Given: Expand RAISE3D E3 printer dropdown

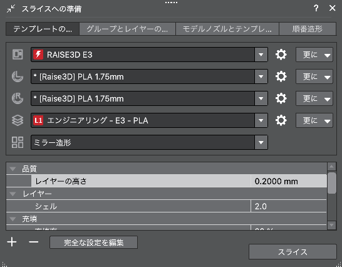Looking at the screenshot, I should (x=261, y=55).
